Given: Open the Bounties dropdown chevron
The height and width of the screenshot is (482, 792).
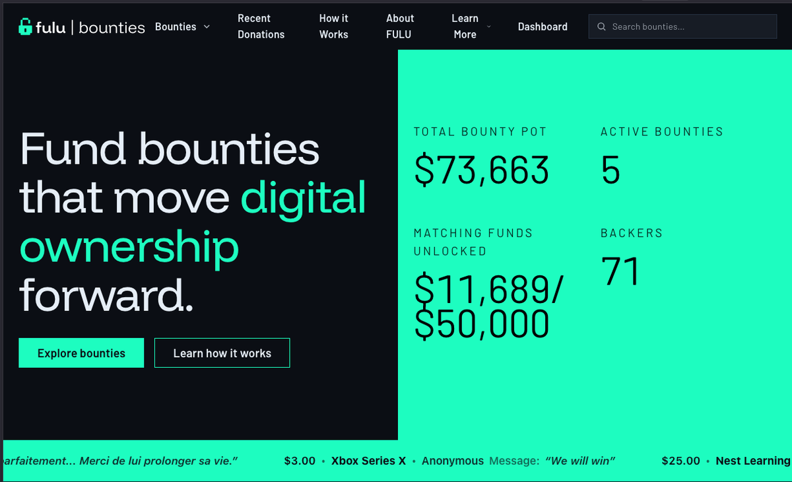Looking at the screenshot, I should [x=207, y=26].
